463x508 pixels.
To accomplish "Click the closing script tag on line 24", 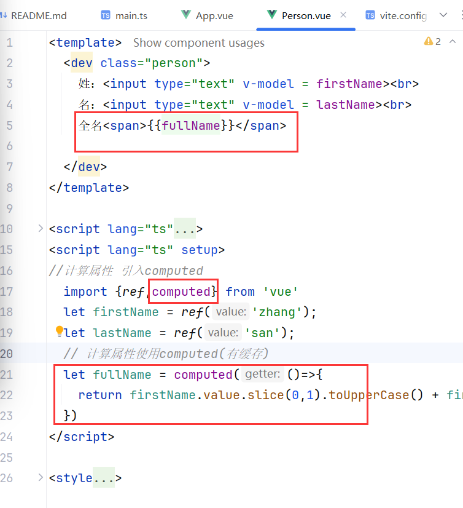I will pos(82,437).
